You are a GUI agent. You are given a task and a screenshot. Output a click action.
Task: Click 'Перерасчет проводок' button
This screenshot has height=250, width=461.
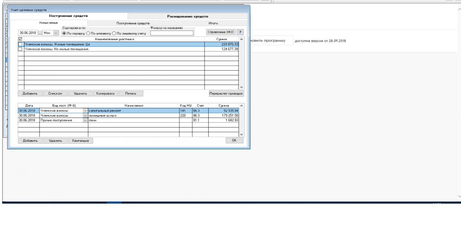point(226,93)
